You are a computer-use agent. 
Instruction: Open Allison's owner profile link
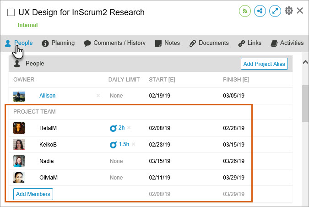[x=47, y=96]
